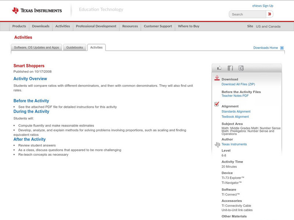This screenshot has width=294, height=220.
Task: Click the Download All Files (ZIP) link
Action: [x=238, y=84]
